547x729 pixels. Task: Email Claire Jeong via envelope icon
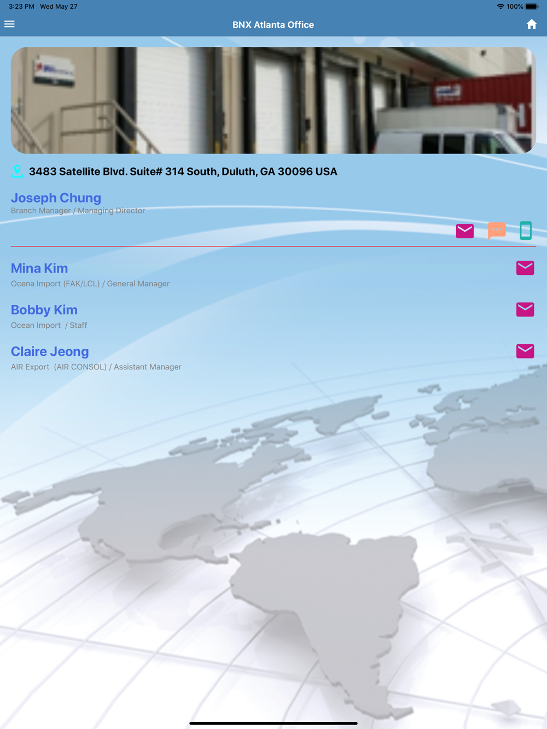coord(525,351)
